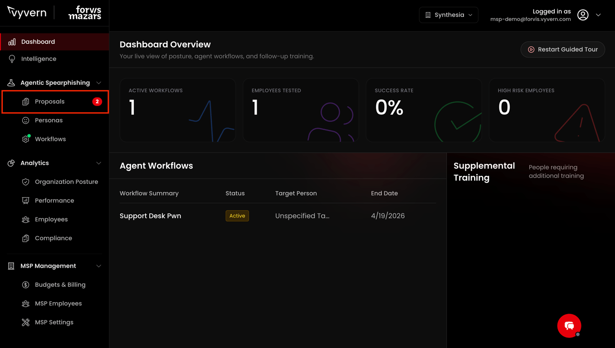Collapse the Analytics section chevron
The image size is (615, 348).
[x=99, y=163]
